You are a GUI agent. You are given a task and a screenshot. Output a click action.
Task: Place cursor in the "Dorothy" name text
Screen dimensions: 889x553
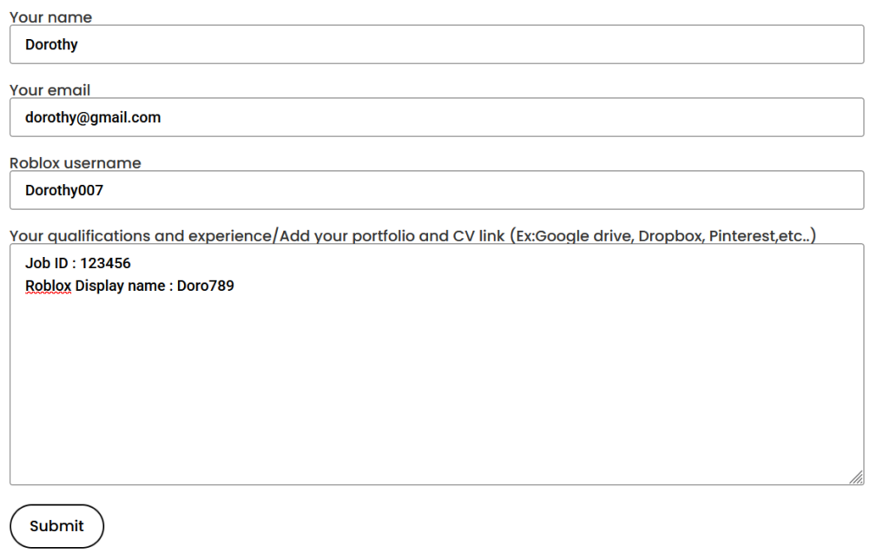[x=51, y=45]
